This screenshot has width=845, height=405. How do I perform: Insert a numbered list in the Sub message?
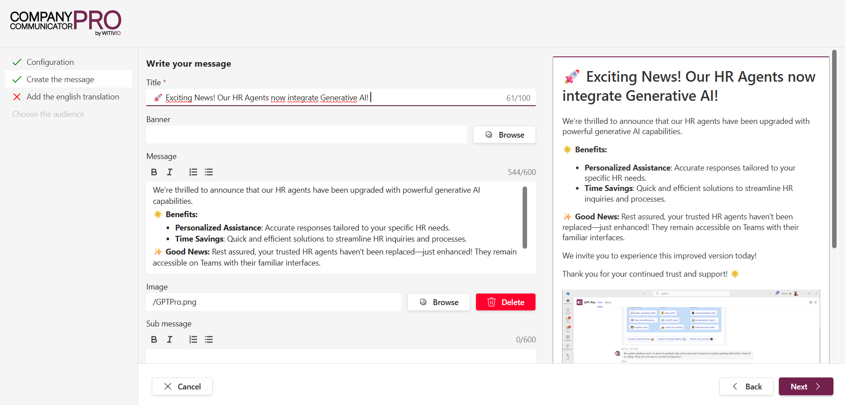click(193, 339)
